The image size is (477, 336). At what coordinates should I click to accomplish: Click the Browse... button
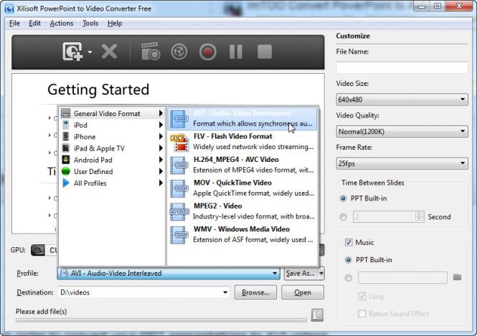pos(255,292)
